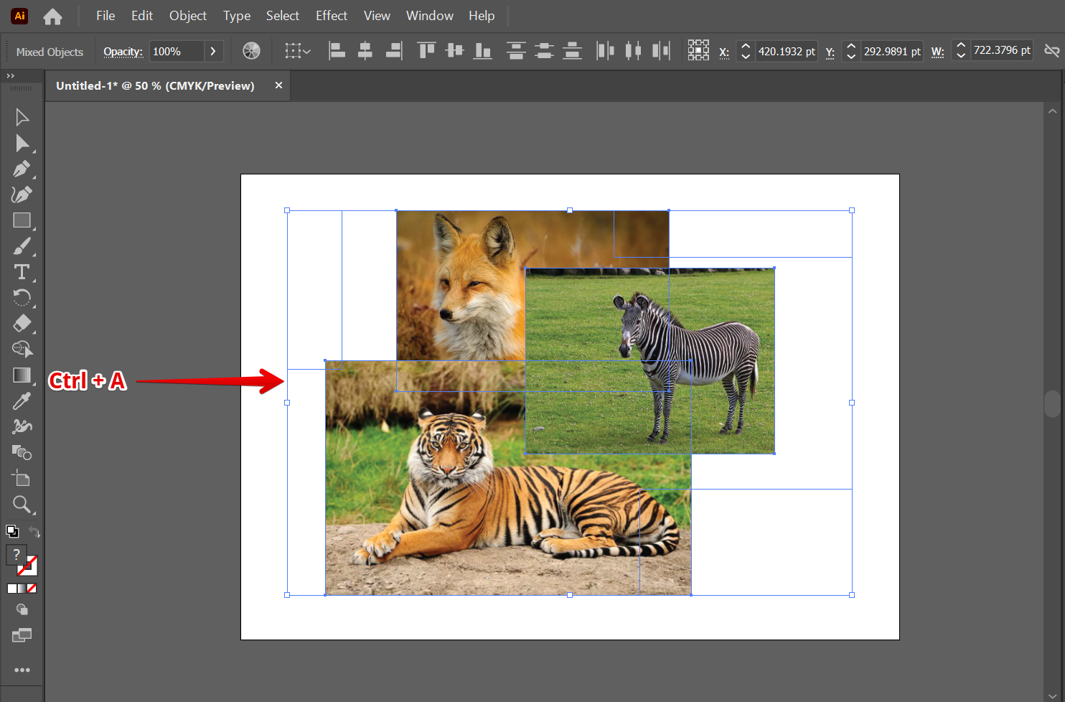Select the Pen tool

click(x=22, y=169)
